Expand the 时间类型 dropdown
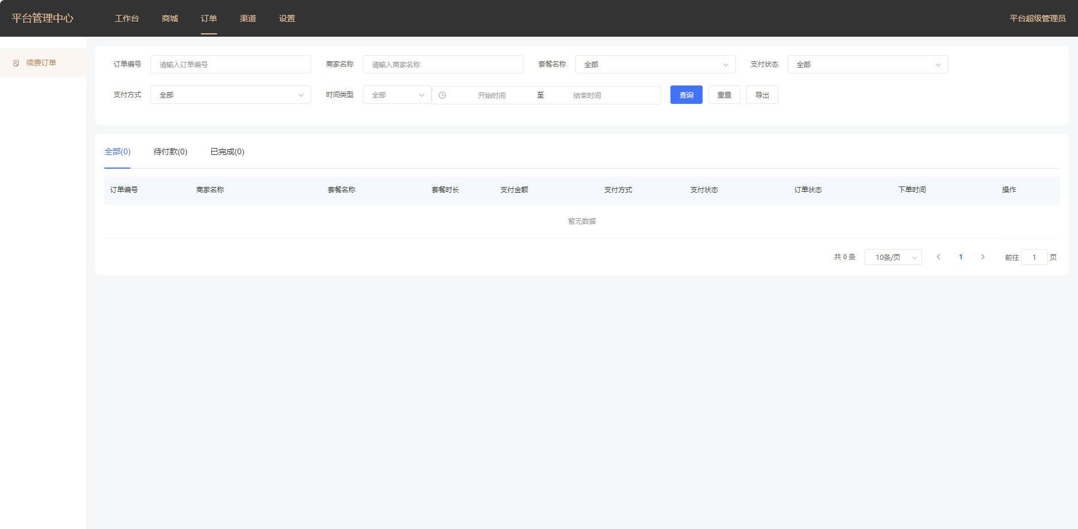The image size is (1078, 529). click(397, 95)
